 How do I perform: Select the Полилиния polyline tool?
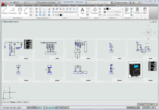[12, 11]
